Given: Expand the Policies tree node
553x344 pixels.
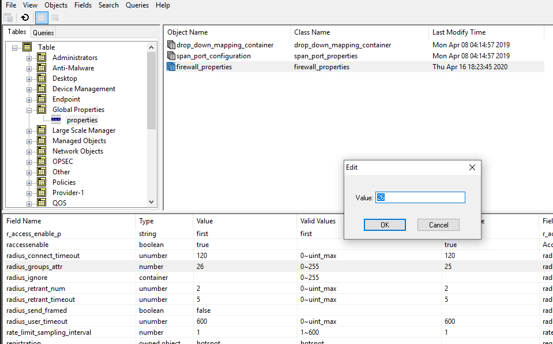Looking at the screenshot, I should point(29,183).
